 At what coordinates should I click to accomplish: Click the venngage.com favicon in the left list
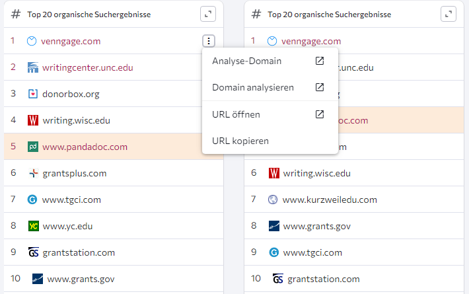(x=32, y=41)
